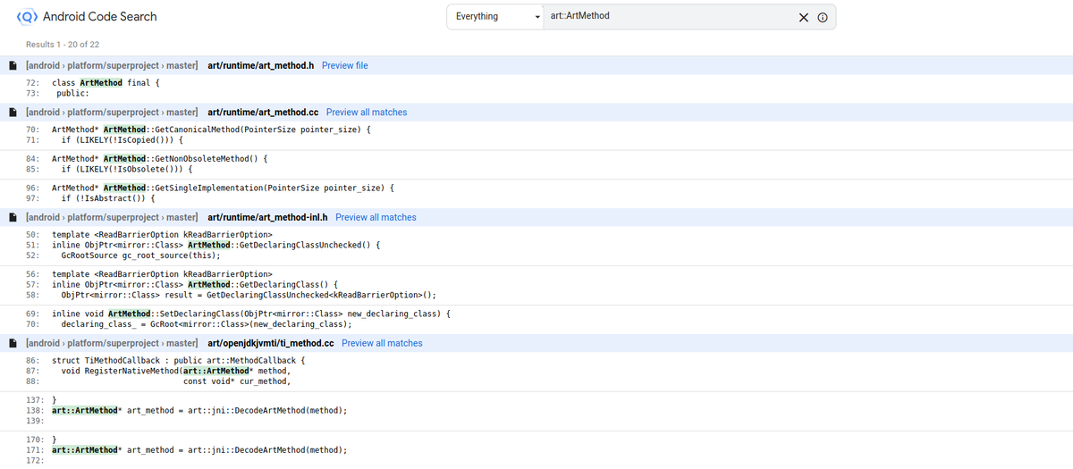The image size is (1073, 469).
Task: Click project path label of ti_method.cc result
Action: pyautogui.click(x=112, y=343)
